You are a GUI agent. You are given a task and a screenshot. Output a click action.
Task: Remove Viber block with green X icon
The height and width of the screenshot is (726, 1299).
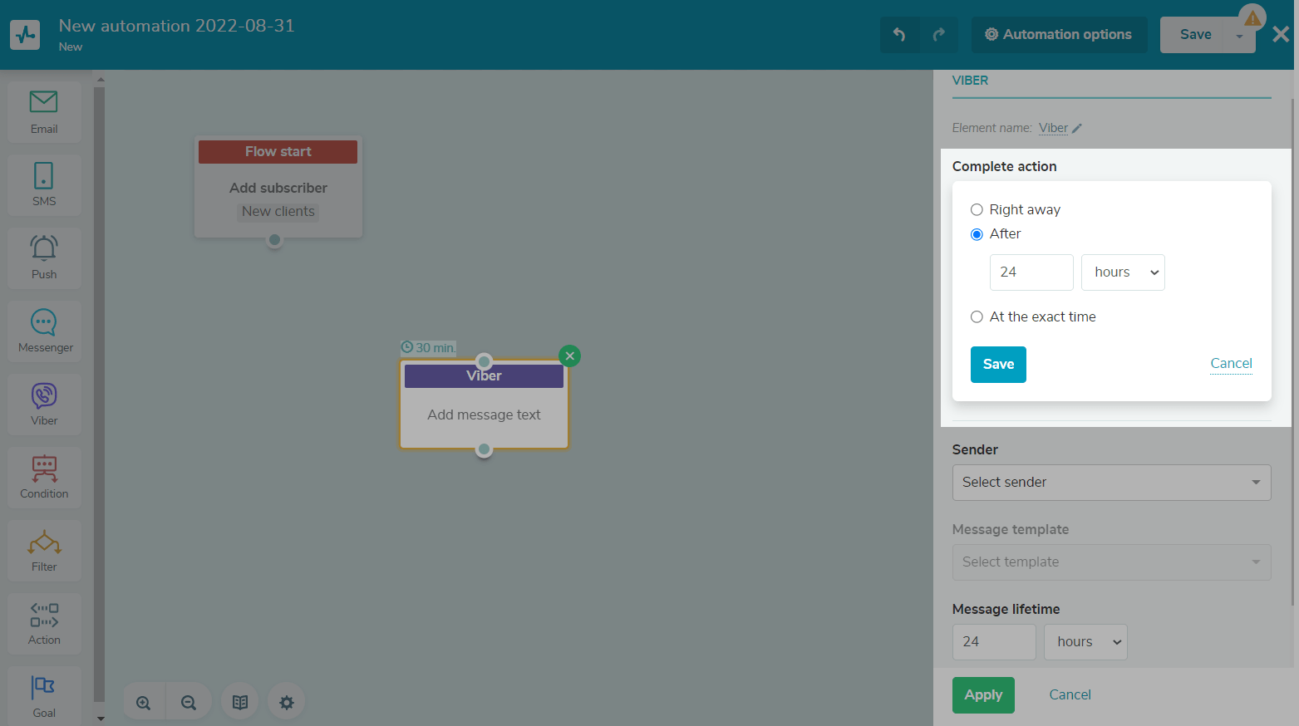click(569, 356)
